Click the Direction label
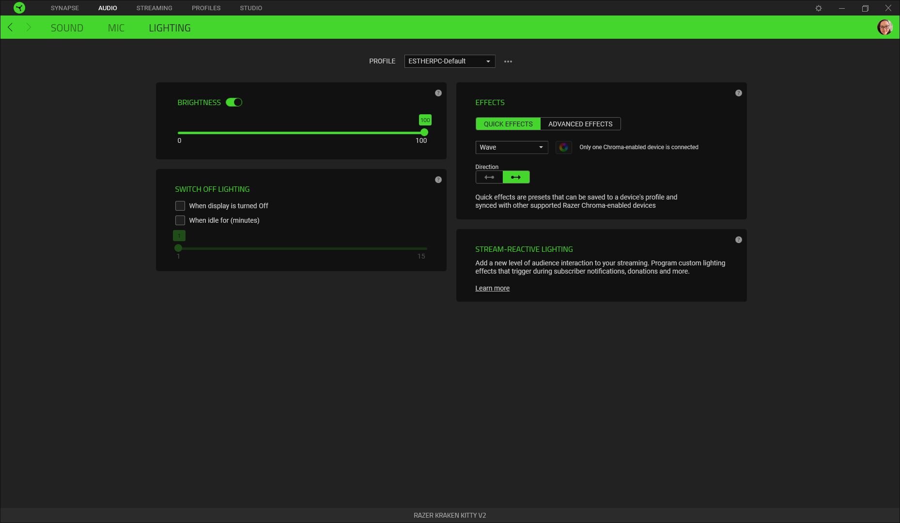Viewport: 900px width, 523px height. pyautogui.click(x=486, y=167)
